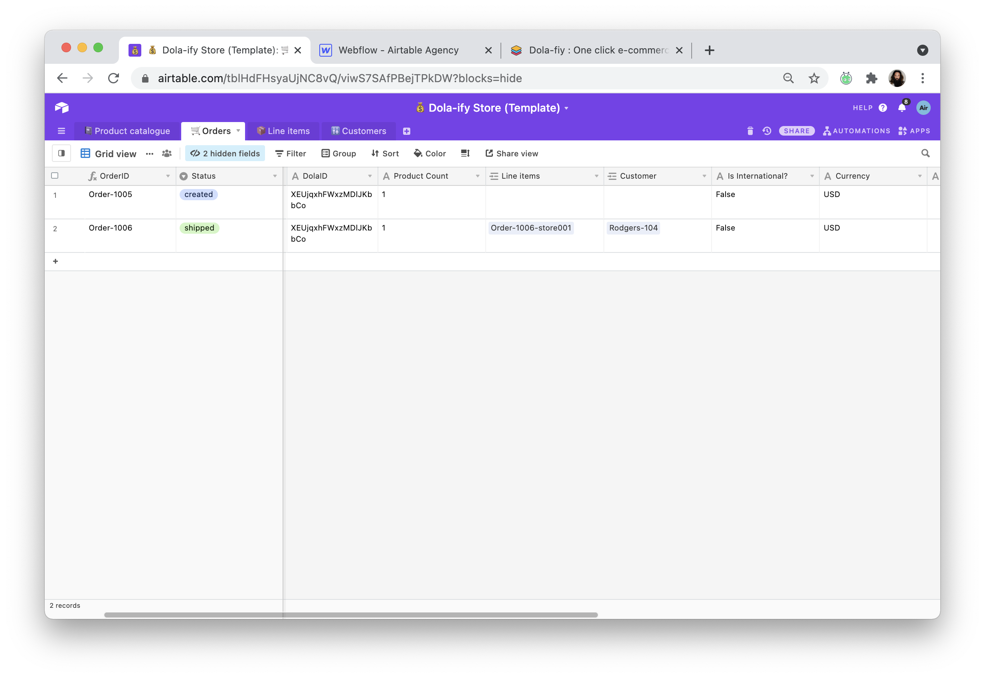Switch to the Webflow - Airtable Agency browser tab
Image resolution: width=985 pixels, height=678 pixels.
(x=398, y=50)
